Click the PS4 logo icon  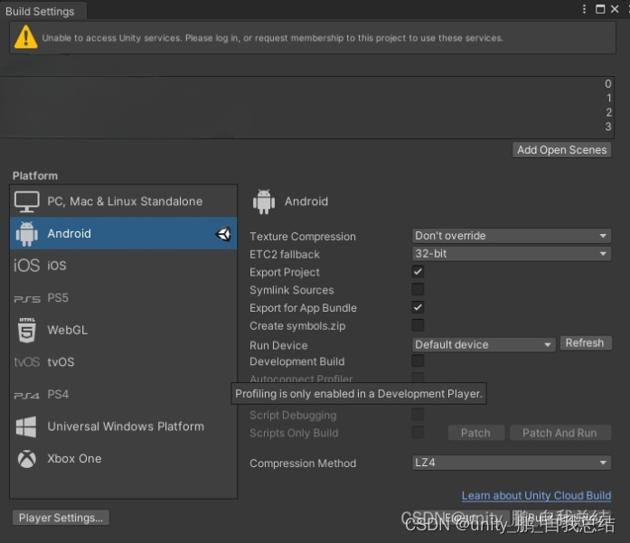26,396
